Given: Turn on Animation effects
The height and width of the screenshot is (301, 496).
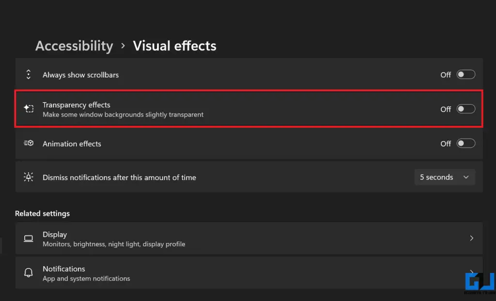Looking at the screenshot, I should point(465,143).
